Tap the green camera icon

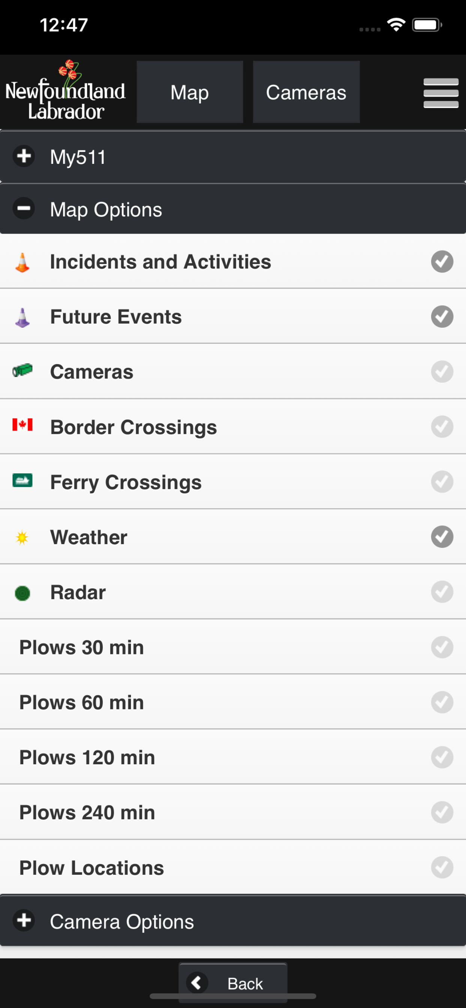(22, 370)
